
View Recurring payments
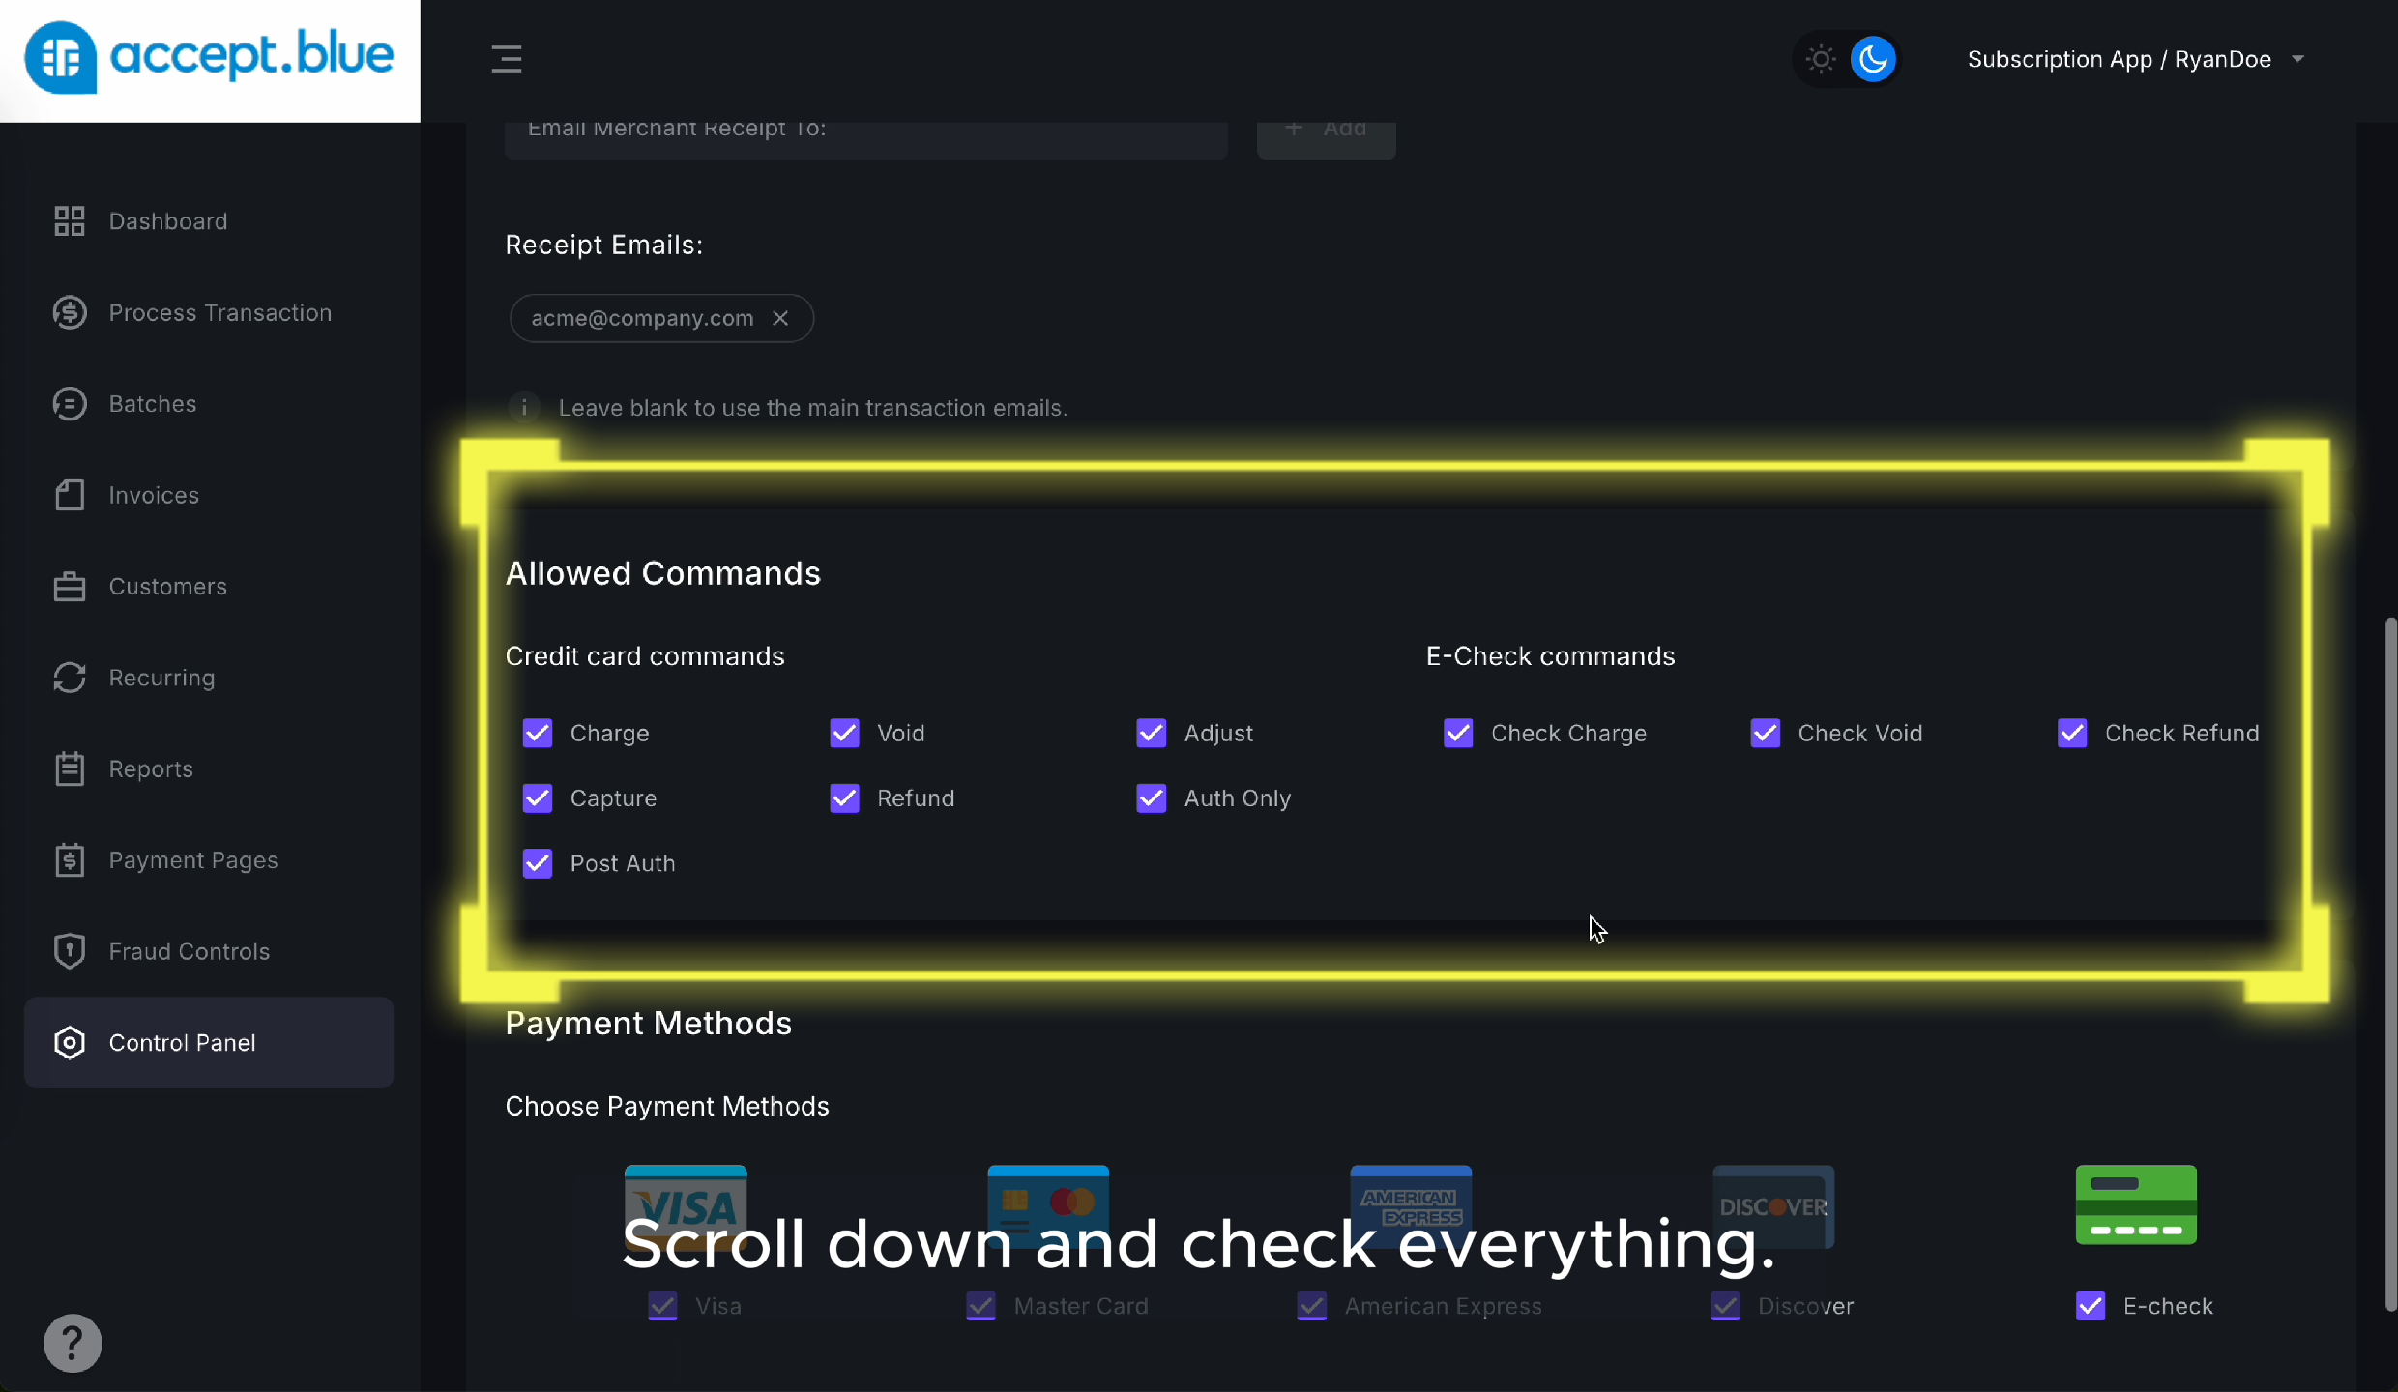click(161, 677)
